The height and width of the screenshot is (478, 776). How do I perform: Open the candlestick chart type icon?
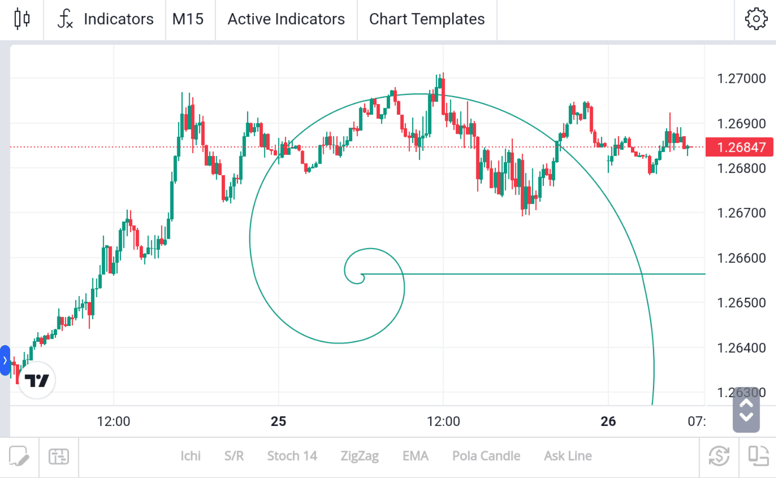[22, 19]
